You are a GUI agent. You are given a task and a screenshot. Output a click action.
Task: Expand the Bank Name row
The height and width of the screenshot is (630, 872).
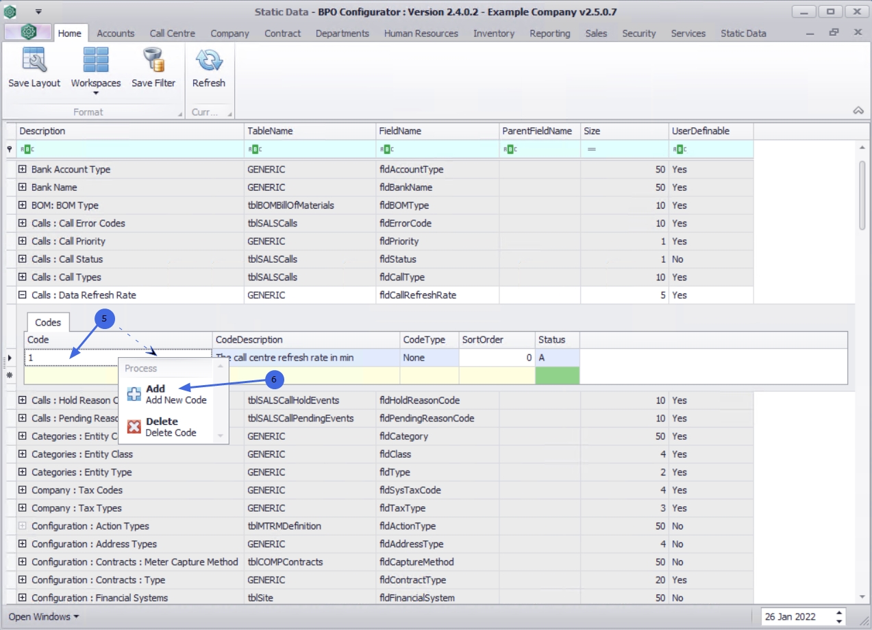tap(23, 187)
